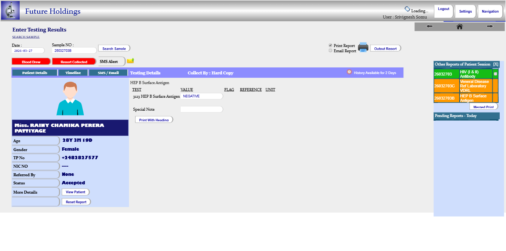The height and width of the screenshot is (251, 506).
Task: Open the Navigation menu
Action: (x=490, y=11)
